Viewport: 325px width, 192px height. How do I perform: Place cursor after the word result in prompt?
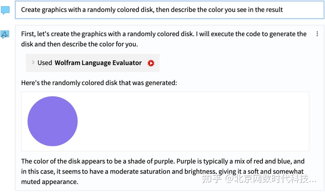pos(283,10)
